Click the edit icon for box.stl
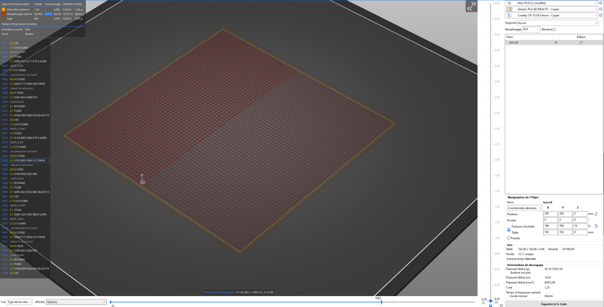This screenshot has height=307, width=604. [x=581, y=42]
